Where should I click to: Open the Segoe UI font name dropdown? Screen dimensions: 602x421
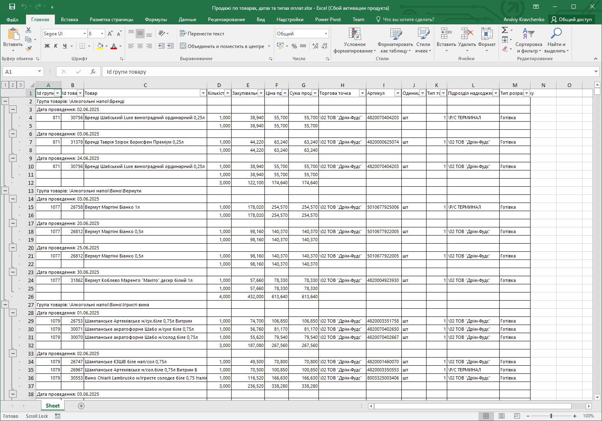tap(84, 34)
